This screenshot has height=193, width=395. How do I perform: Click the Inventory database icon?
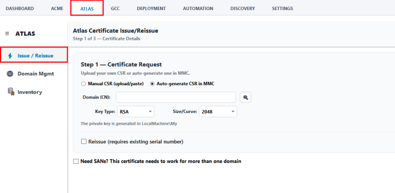click(x=11, y=92)
